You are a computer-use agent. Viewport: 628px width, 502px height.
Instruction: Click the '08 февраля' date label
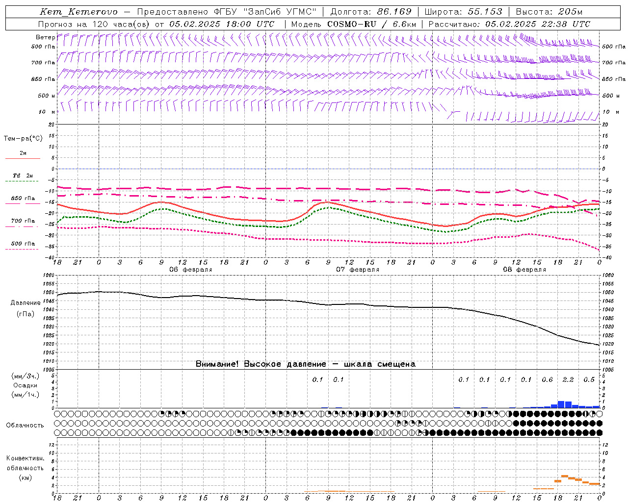click(x=524, y=270)
